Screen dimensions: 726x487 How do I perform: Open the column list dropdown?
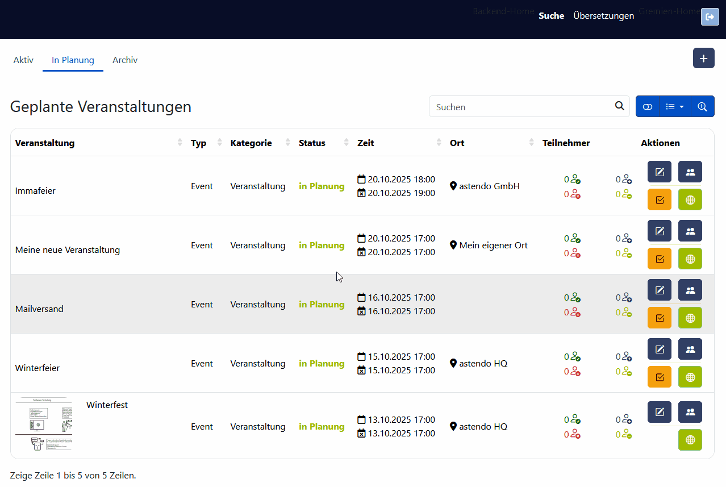point(675,107)
